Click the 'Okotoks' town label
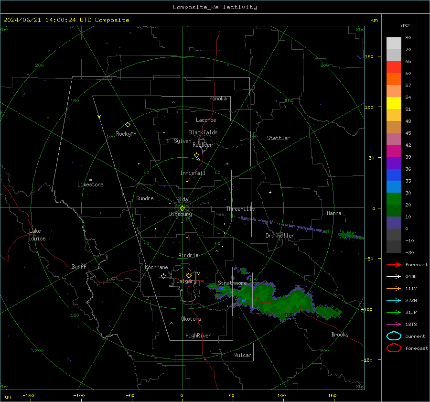The image size is (430, 402). tap(191, 319)
